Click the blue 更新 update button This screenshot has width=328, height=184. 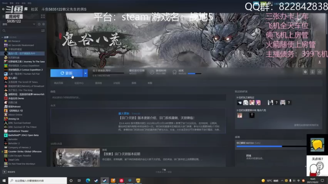[x=66, y=73]
